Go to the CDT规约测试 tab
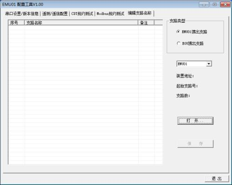This screenshot has width=232, height=185. click(x=82, y=14)
